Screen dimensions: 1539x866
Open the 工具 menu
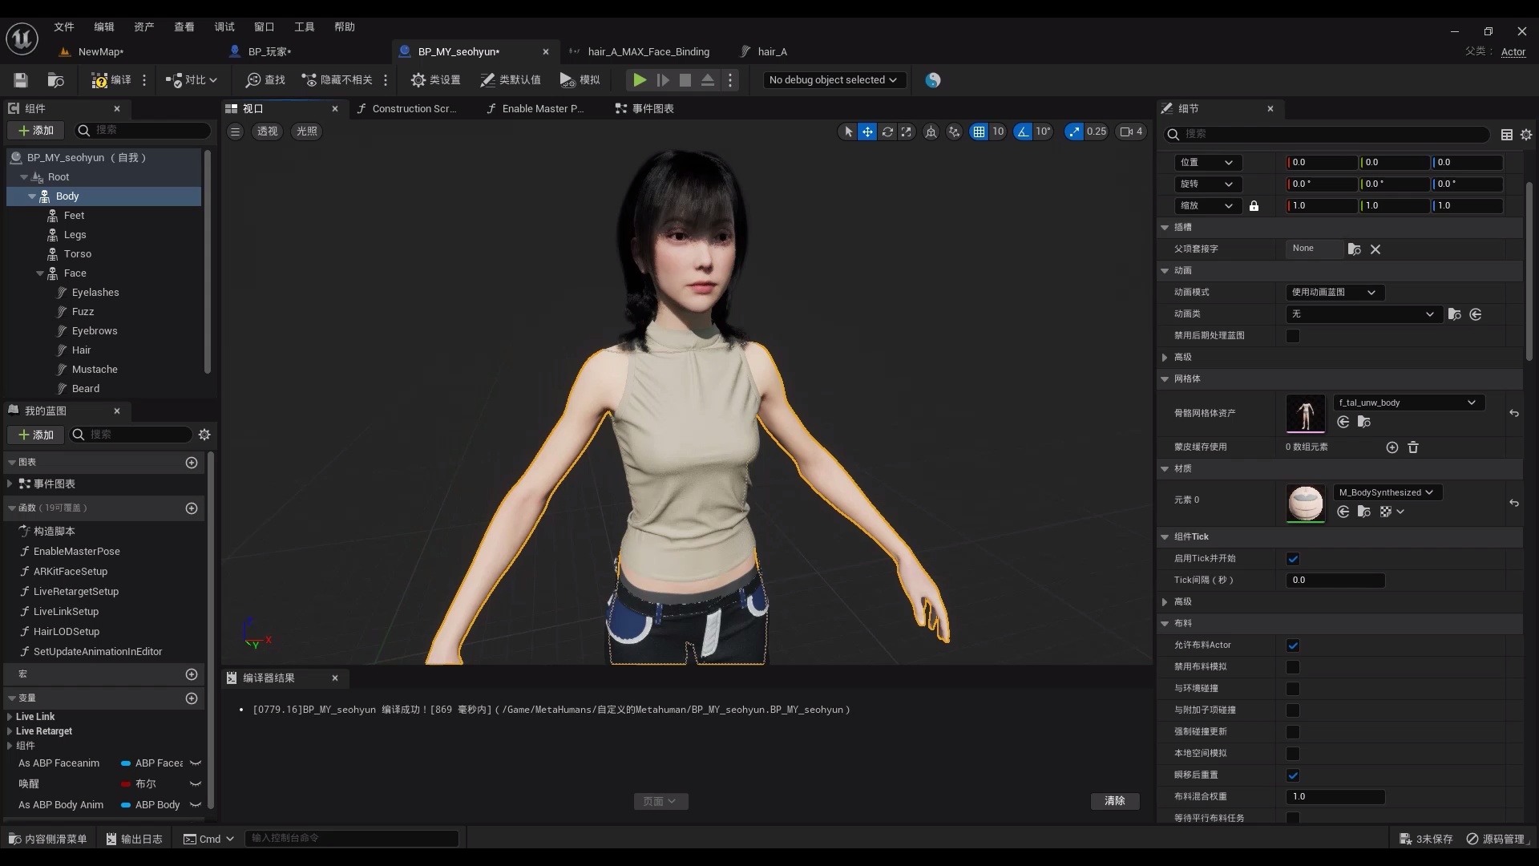point(304,26)
